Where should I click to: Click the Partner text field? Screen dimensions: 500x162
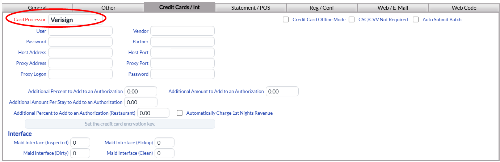(182, 42)
